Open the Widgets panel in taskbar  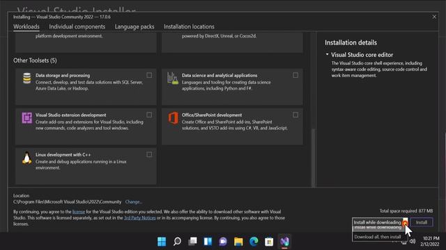[x=208, y=242]
